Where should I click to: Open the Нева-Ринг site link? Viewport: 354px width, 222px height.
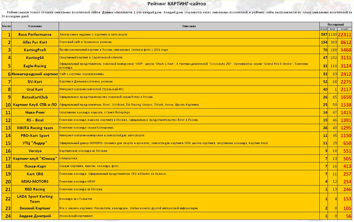35,112
